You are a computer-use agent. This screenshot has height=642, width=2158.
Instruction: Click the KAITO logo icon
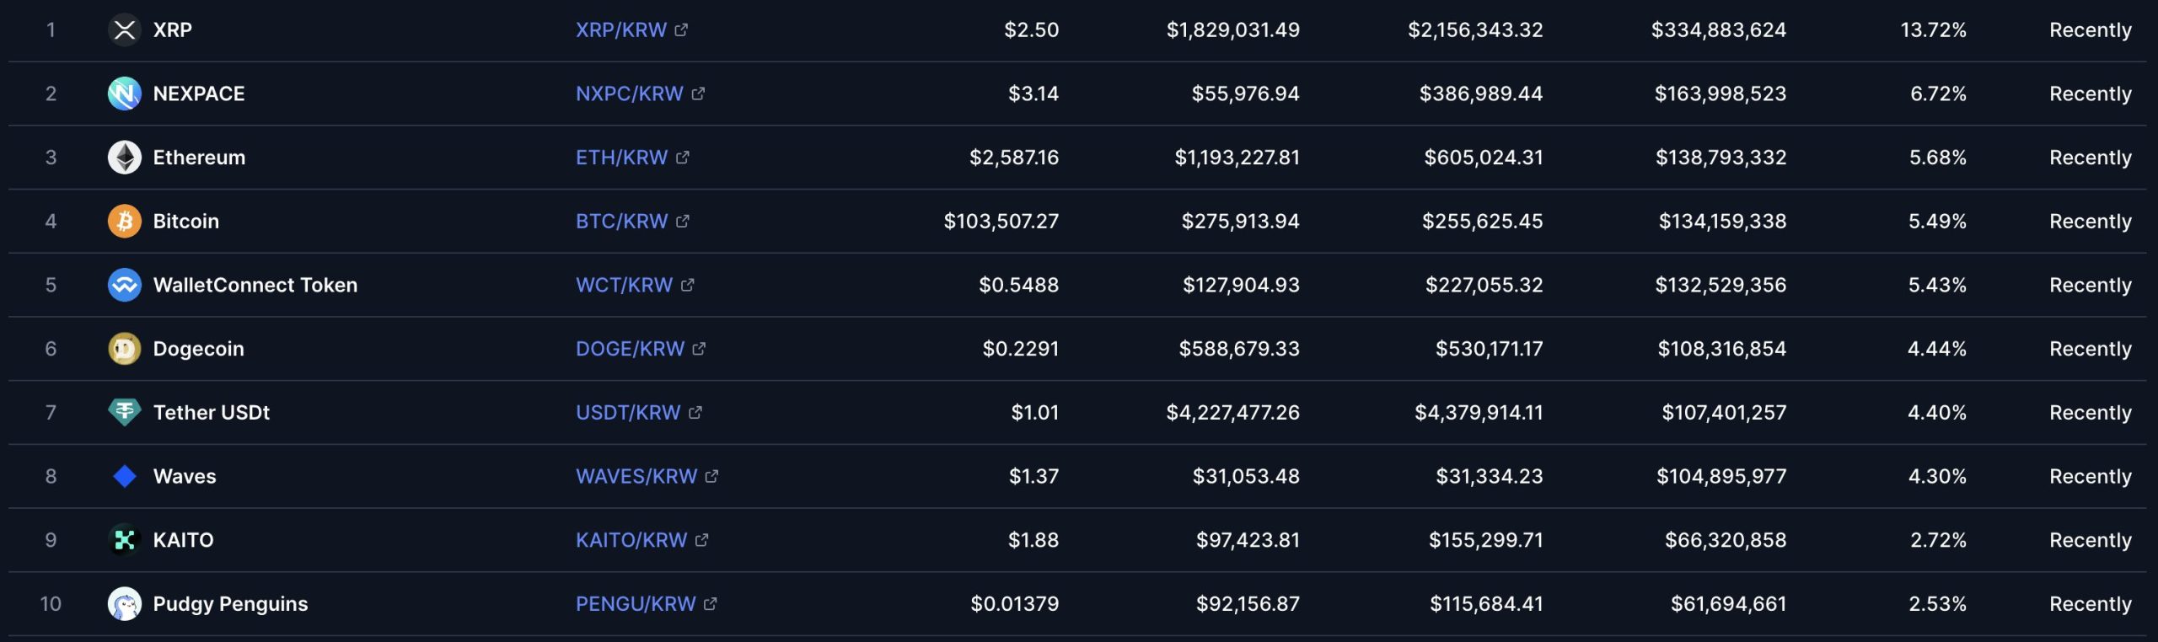coord(124,540)
